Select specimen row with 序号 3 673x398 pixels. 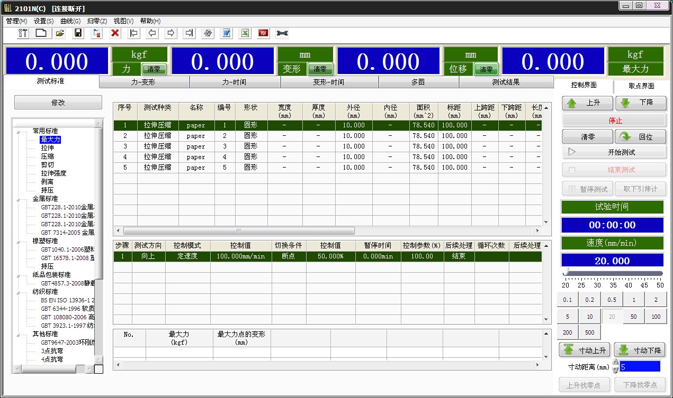click(328, 146)
